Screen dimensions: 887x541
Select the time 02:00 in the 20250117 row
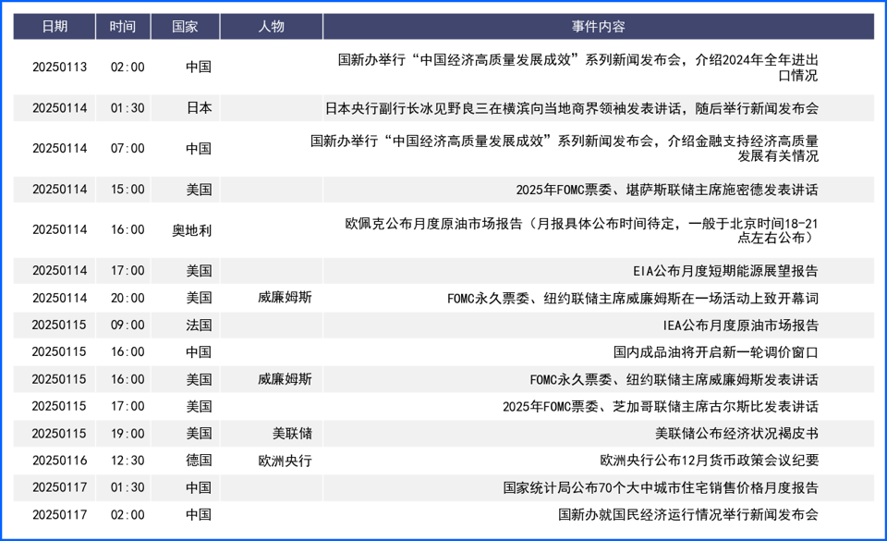[128, 515]
